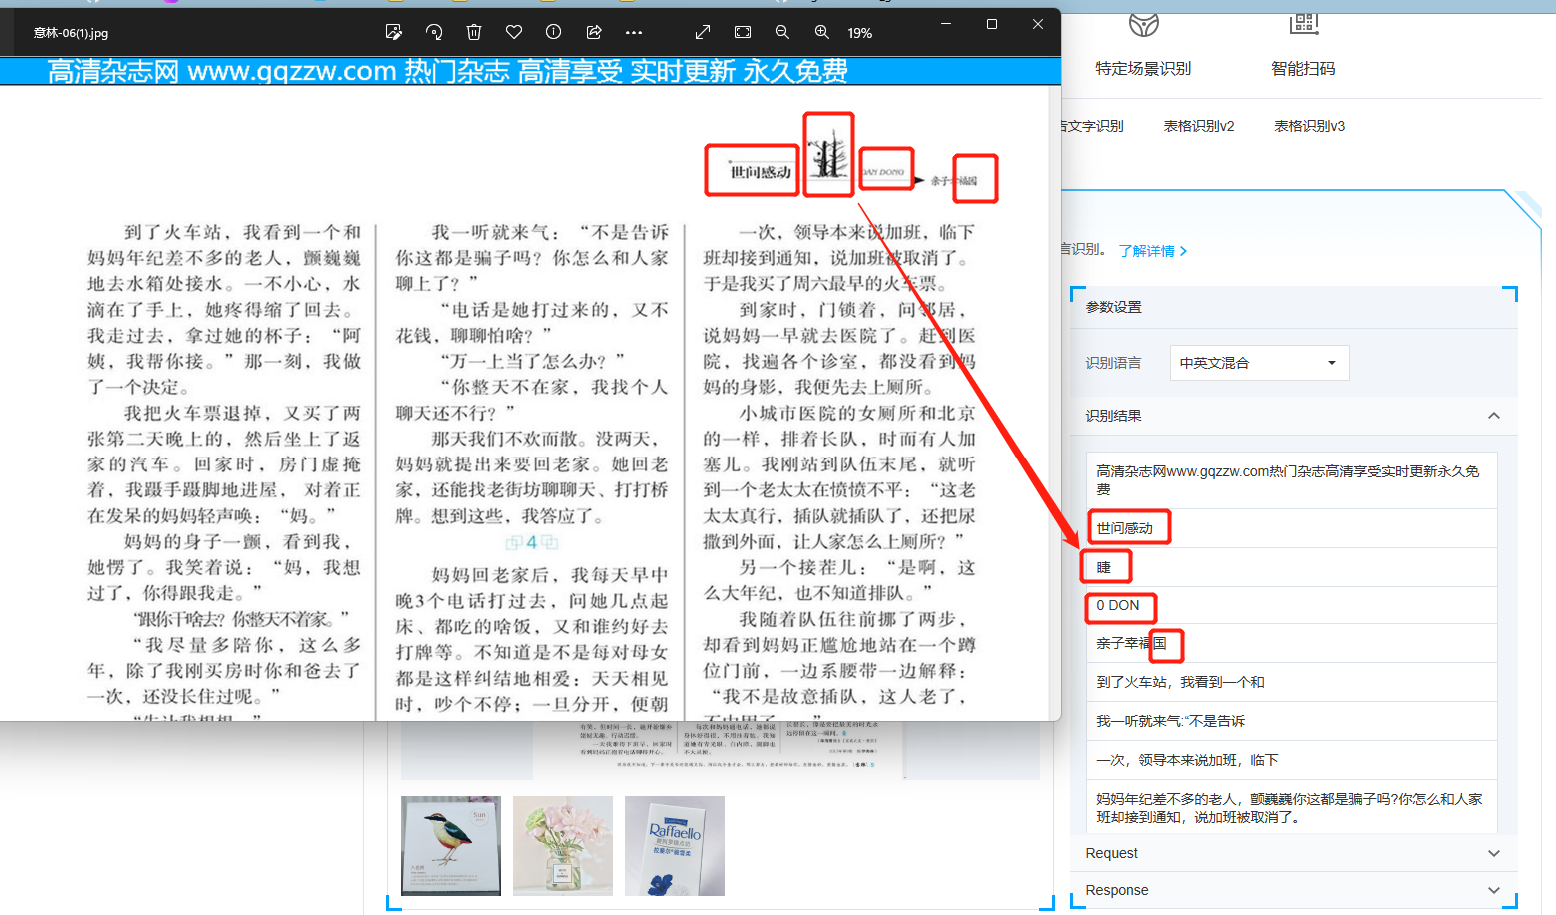Image resolution: width=1556 pixels, height=915 pixels.
Task: Delete the image using the trash icon
Action: (474, 32)
